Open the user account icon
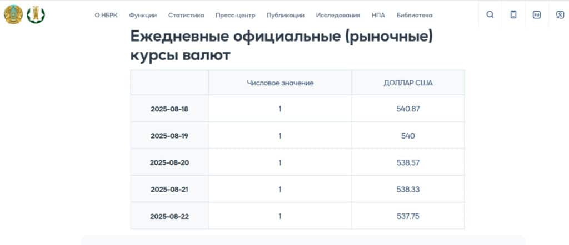This screenshot has height=245, width=569. click(x=560, y=15)
